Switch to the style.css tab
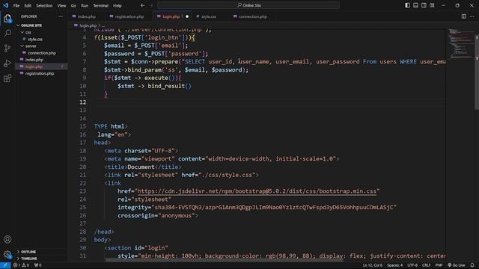The width and height of the screenshot is (479, 269). click(209, 16)
